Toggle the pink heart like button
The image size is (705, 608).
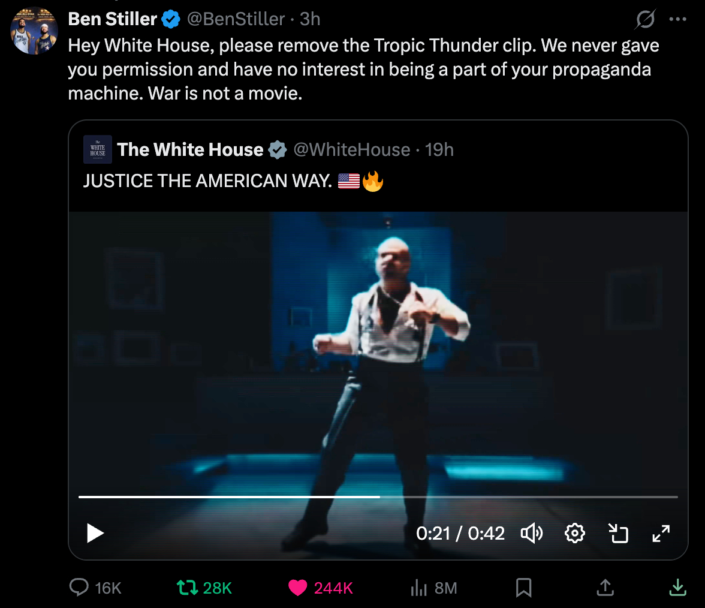(298, 588)
